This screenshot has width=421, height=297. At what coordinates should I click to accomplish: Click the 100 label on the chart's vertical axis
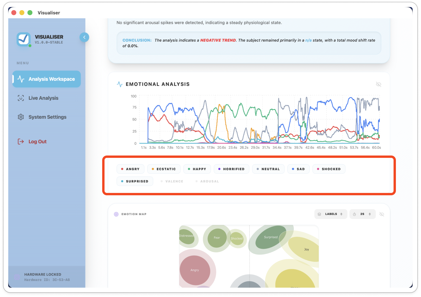[133, 96]
